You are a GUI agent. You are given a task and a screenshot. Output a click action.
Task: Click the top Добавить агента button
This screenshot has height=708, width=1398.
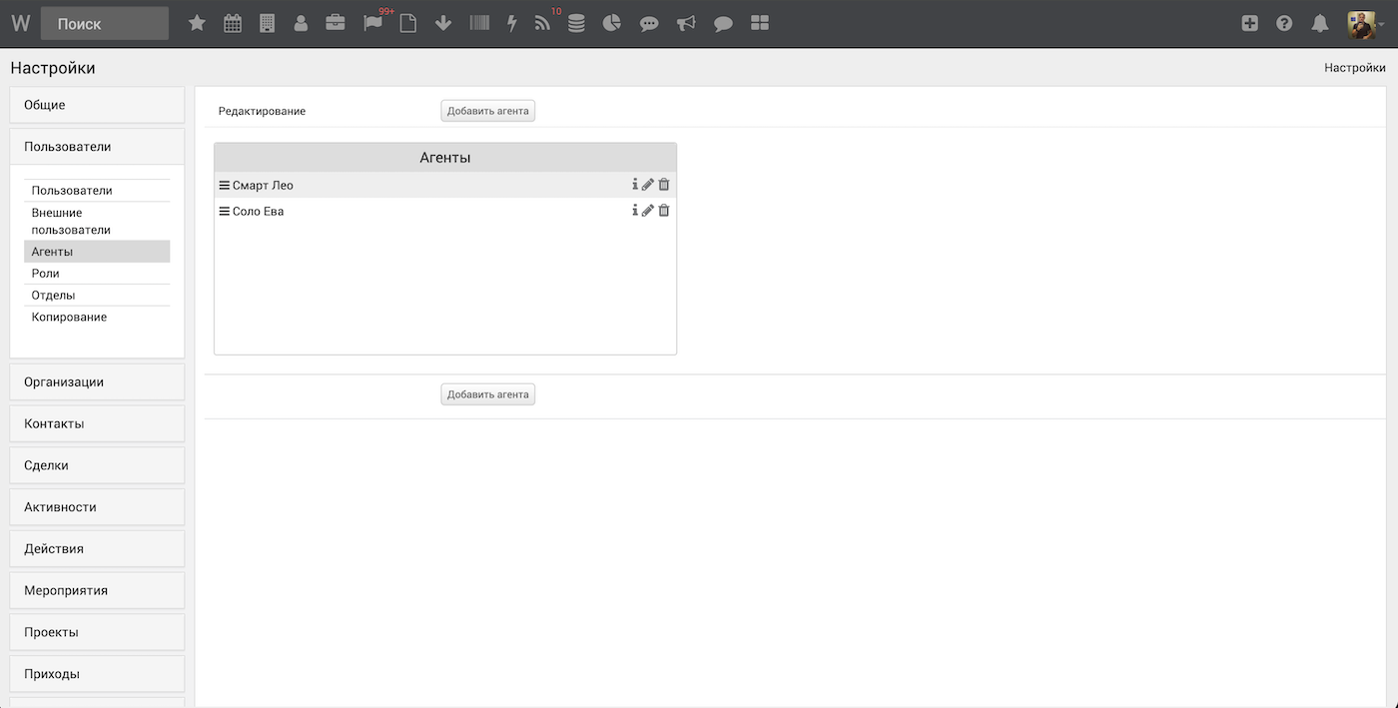tap(487, 111)
